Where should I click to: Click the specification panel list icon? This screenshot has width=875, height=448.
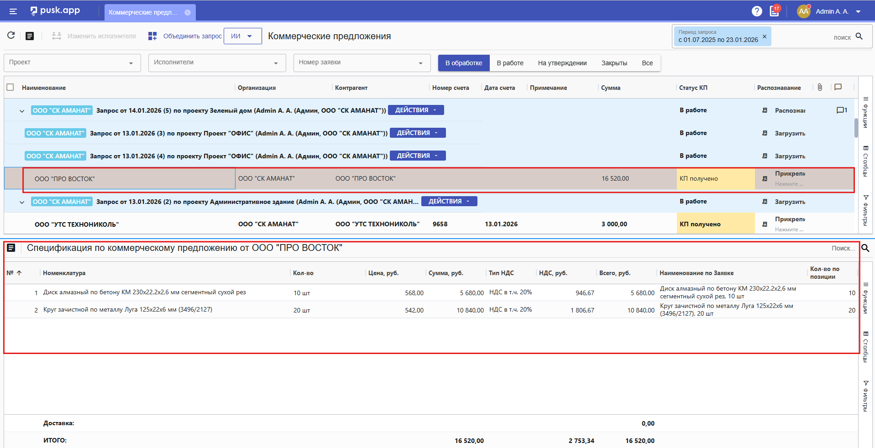point(11,248)
